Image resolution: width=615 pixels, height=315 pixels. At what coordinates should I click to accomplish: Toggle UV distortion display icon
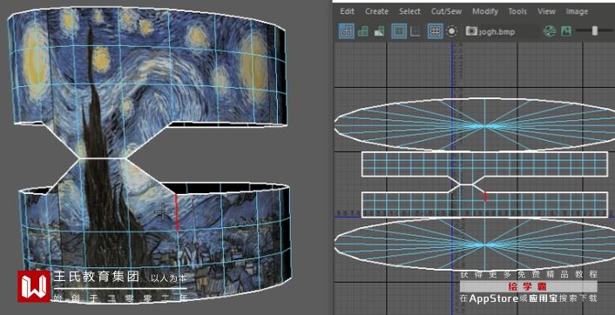(x=379, y=31)
